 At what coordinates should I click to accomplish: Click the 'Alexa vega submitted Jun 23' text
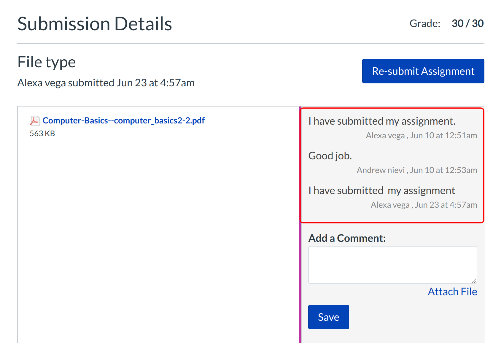coord(106,83)
